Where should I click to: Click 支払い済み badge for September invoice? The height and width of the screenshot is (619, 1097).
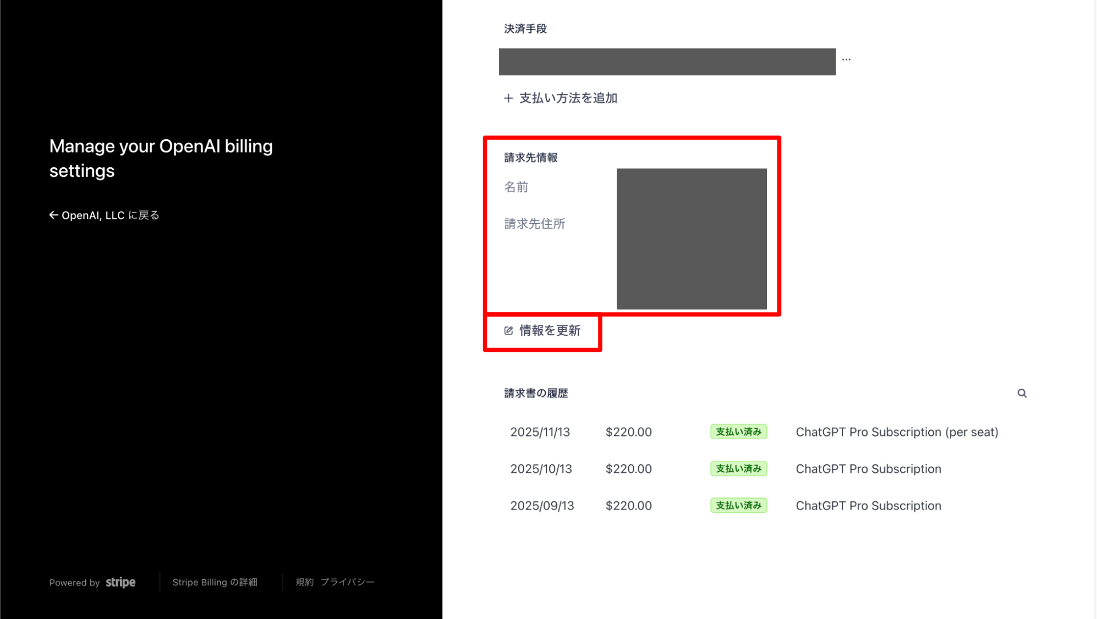point(738,506)
